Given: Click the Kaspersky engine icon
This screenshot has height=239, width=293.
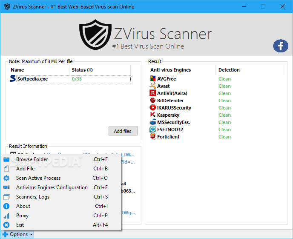Looking at the screenshot, I should (152, 115).
